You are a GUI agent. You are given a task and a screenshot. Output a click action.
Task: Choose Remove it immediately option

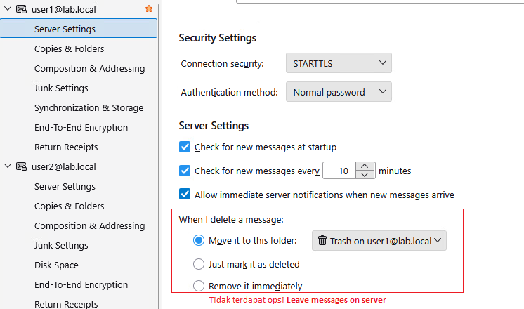pos(199,286)
